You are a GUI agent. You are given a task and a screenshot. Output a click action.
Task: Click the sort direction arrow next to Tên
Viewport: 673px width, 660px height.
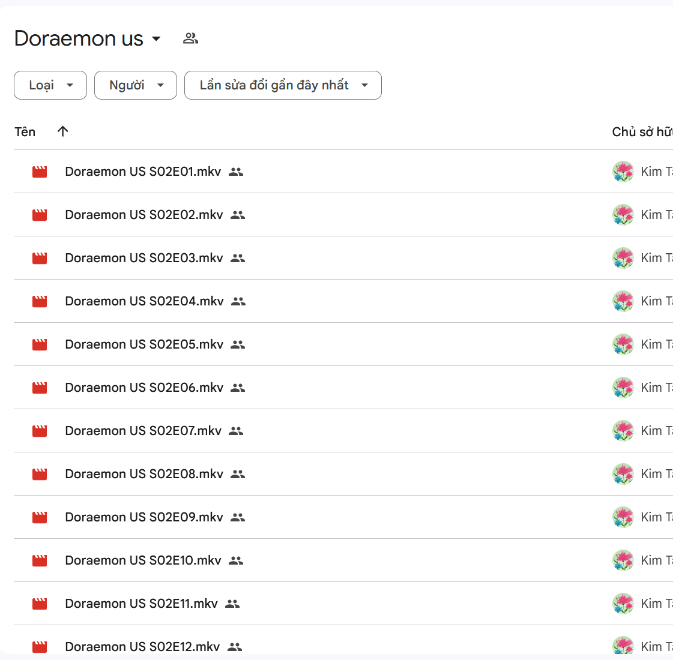tap(63, 131)
